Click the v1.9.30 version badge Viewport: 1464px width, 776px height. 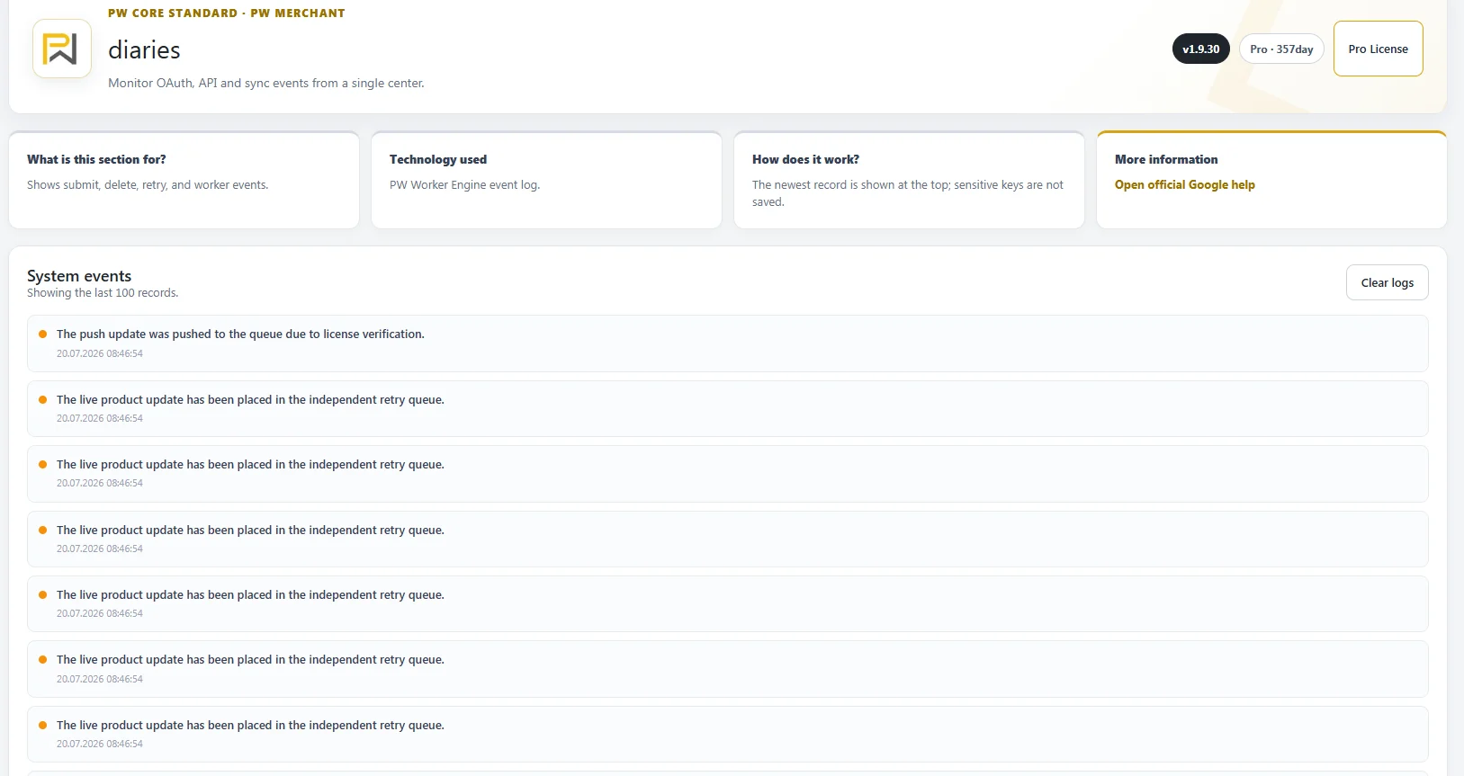(1200, 49)
